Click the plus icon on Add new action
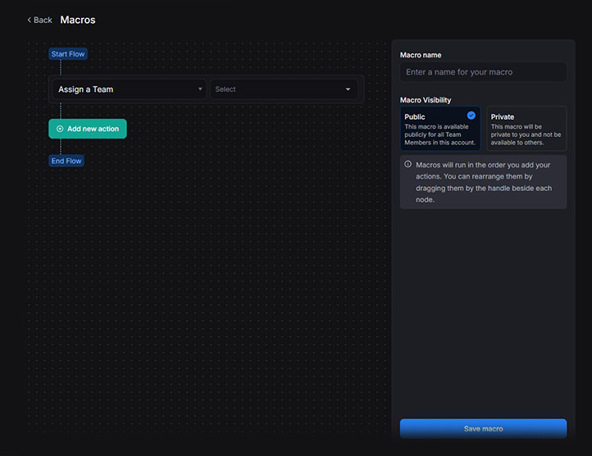This screenshot has width=592, height=456. [60, 129]
